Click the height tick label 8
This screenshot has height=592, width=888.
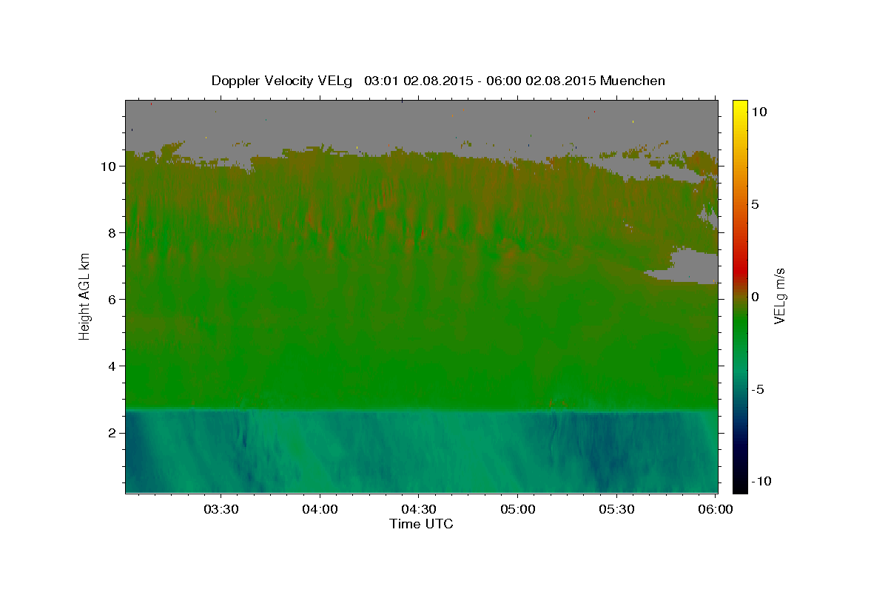pyautogui.click(x=111, y=233)
